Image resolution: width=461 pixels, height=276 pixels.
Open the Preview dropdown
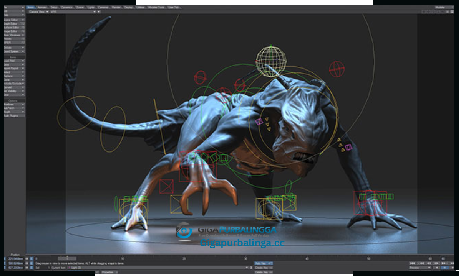click(x=420, y=268)
